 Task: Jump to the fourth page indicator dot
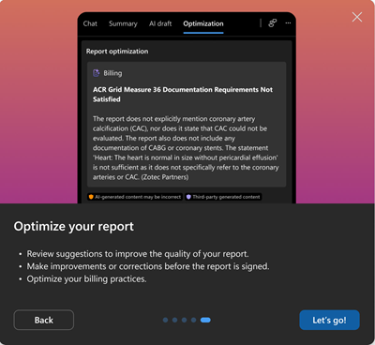point(194,320)
